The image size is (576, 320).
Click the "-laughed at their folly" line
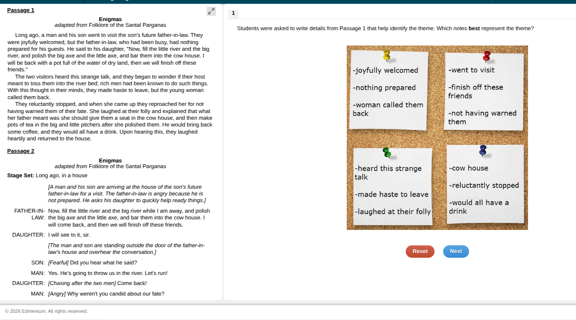(x=393, y=212)
